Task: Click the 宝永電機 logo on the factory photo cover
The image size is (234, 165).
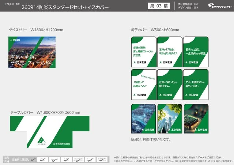Action: 148,130
